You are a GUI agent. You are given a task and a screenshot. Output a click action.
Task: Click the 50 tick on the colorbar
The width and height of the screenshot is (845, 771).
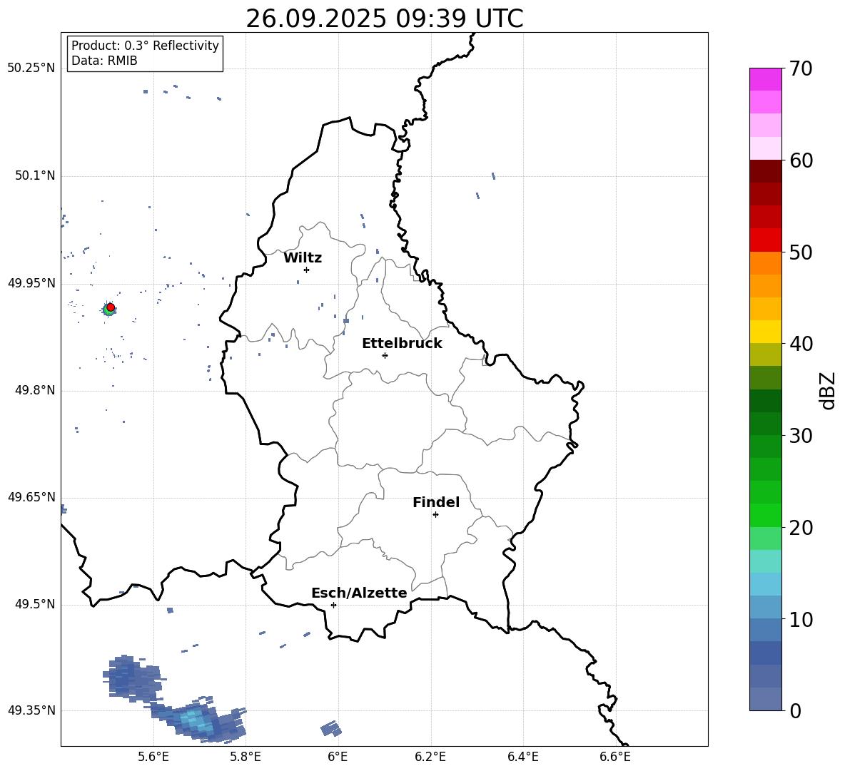click(801, 252)
